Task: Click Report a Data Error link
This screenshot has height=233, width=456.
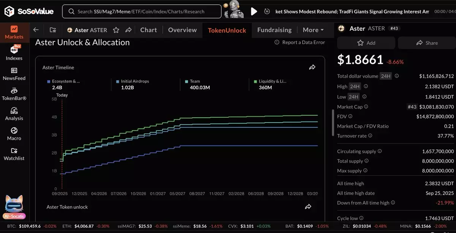Action: point(300,43)
